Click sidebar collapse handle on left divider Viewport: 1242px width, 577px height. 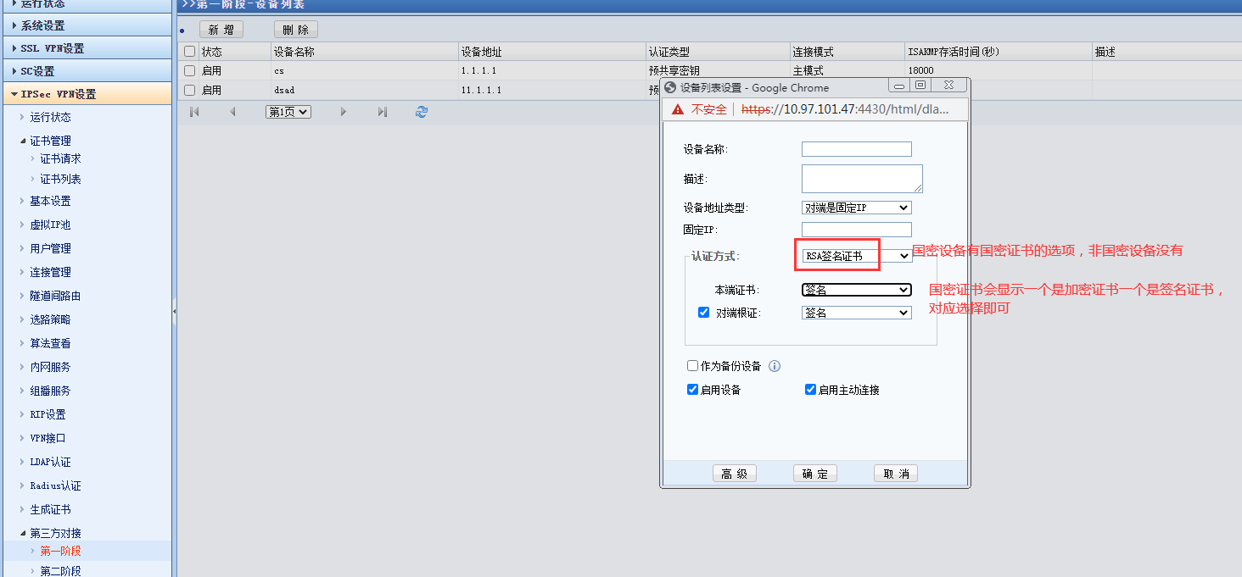pyautogui.click(x=174, y=312)
